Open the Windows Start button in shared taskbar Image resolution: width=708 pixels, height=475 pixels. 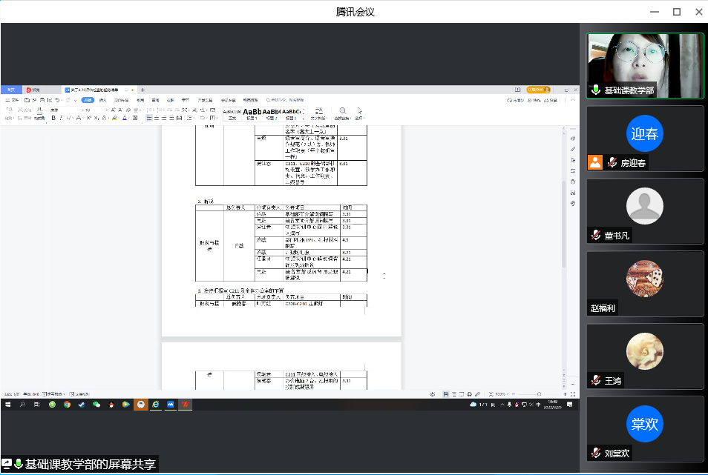click(x=9, y=405)
